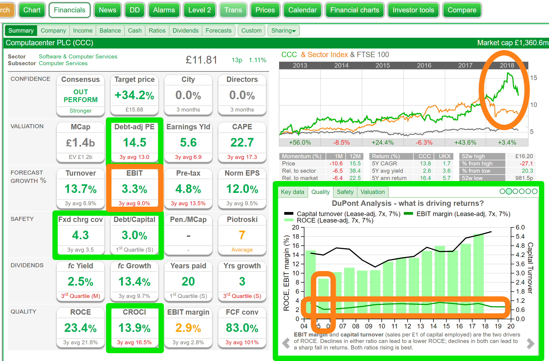
Task: Open the DD section
Action: coord(135,10)
